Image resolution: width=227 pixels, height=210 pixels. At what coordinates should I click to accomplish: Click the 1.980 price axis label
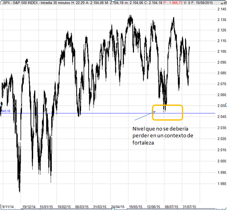click(222, 184)
